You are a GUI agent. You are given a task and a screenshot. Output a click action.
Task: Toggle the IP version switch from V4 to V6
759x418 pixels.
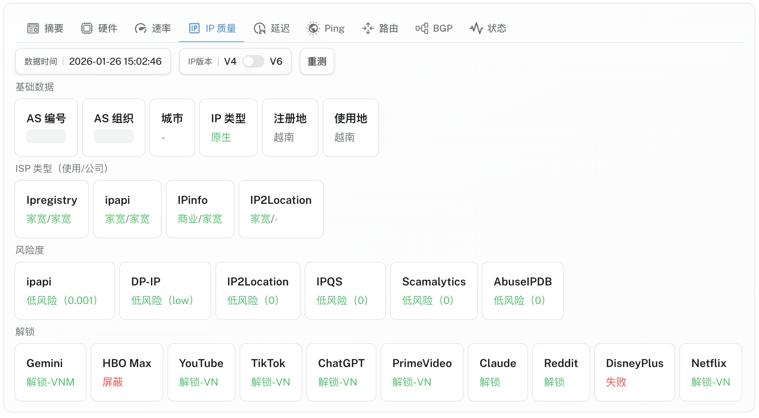(253, 61)
